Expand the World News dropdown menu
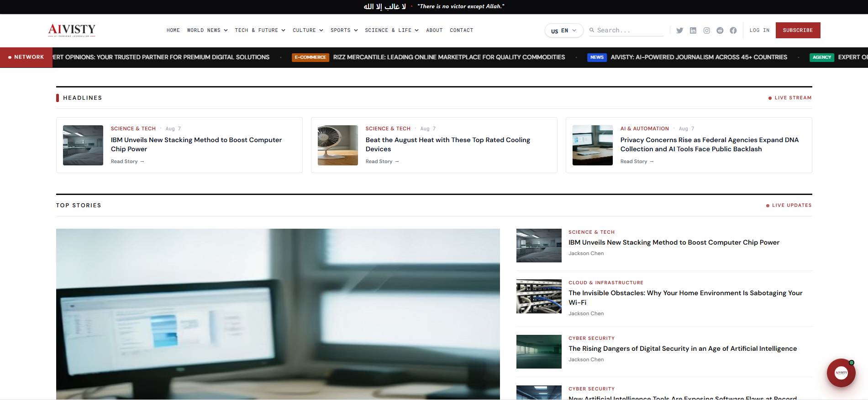The width and height of the screenshot is (868, 400). click(x=207, y=31)
